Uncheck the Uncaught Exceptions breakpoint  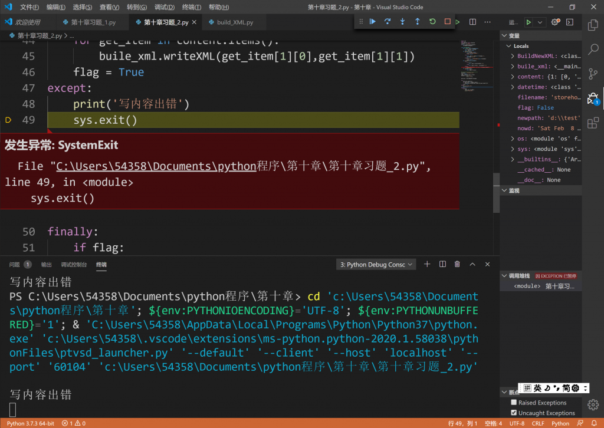[514, 413]
